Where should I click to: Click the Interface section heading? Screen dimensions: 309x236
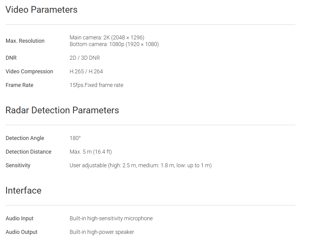[23, 191]
